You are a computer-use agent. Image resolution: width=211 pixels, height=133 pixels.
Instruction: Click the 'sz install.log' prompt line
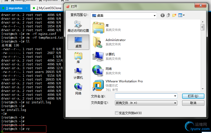pyautogui.click(x=26, y=102)
